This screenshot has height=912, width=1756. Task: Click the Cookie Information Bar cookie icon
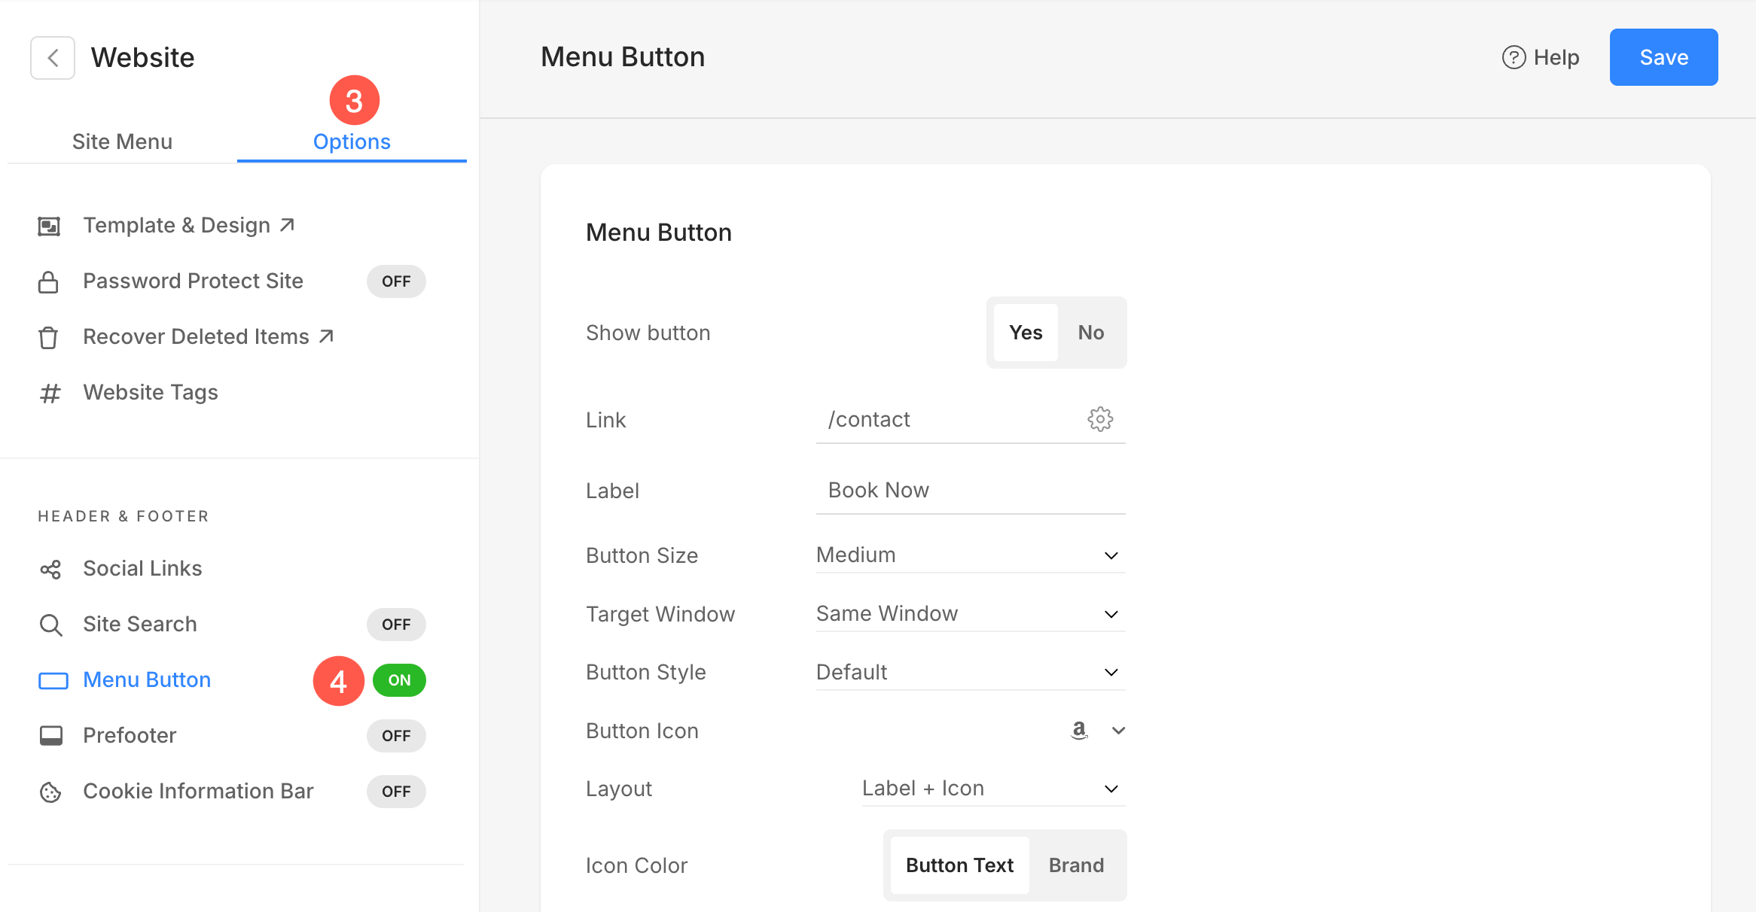[x=50, y=792]
